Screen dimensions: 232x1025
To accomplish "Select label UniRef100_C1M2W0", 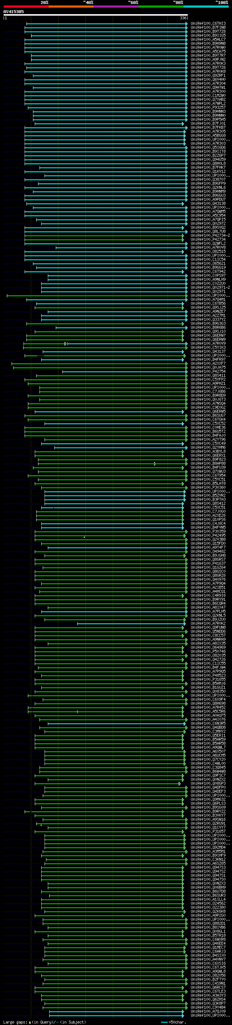I will point(208,96).
